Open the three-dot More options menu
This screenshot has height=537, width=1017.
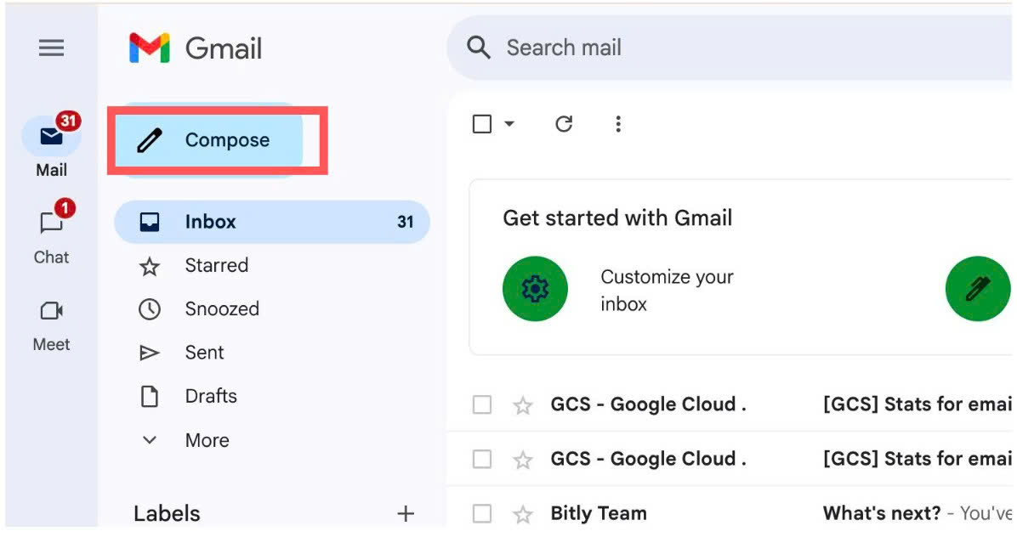[618, 124]
